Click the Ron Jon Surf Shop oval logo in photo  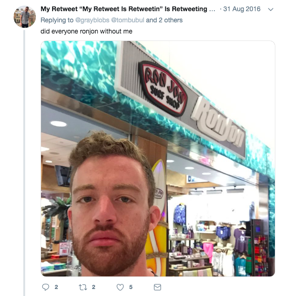point(163,88)
